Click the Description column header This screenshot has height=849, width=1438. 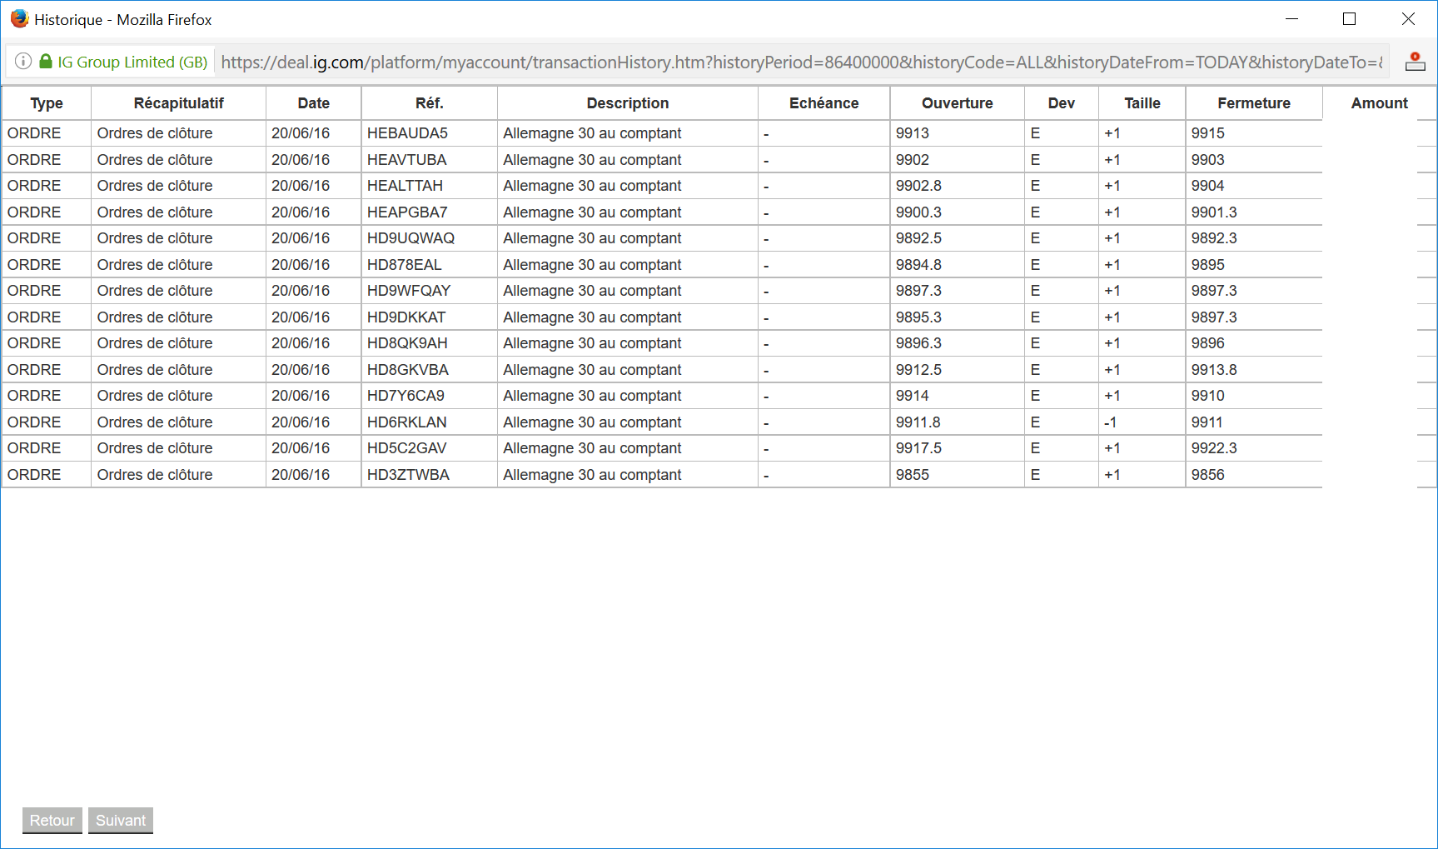click(628, 103)
